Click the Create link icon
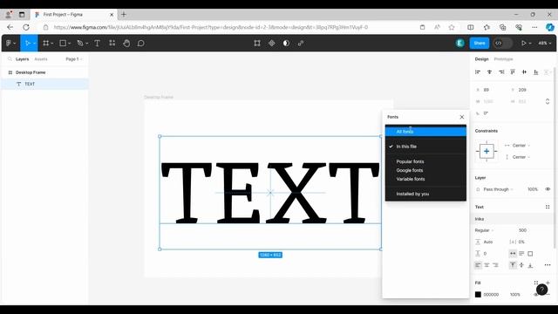This screenshot has width=558, height=314. click(301, 43)
